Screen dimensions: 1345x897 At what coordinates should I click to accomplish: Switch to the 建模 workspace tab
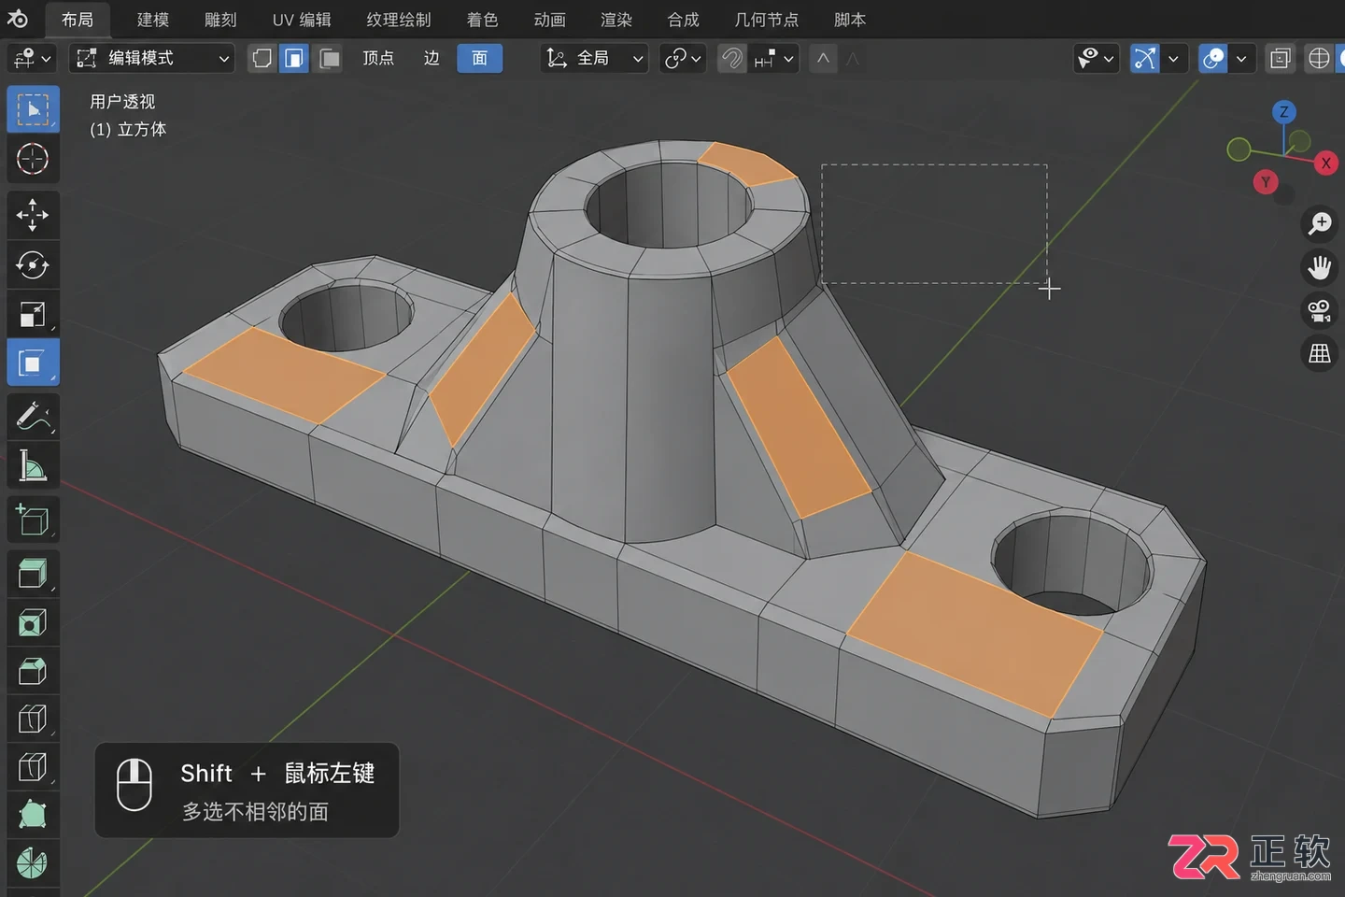pos(153,20)
